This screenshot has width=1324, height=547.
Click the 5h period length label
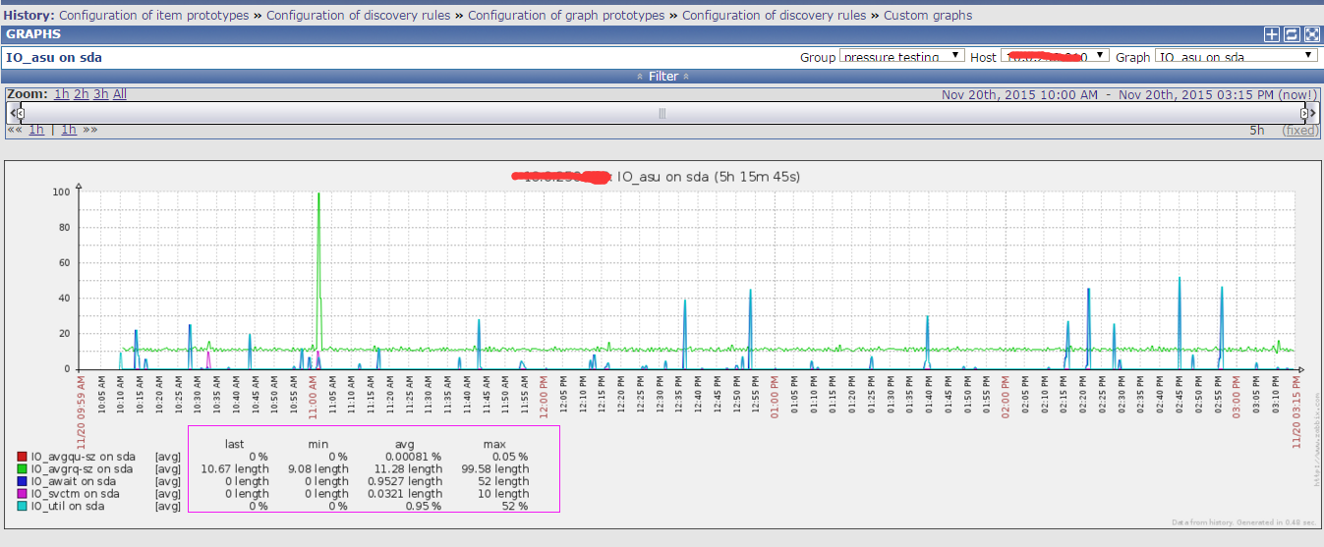tap(1257, 131)
